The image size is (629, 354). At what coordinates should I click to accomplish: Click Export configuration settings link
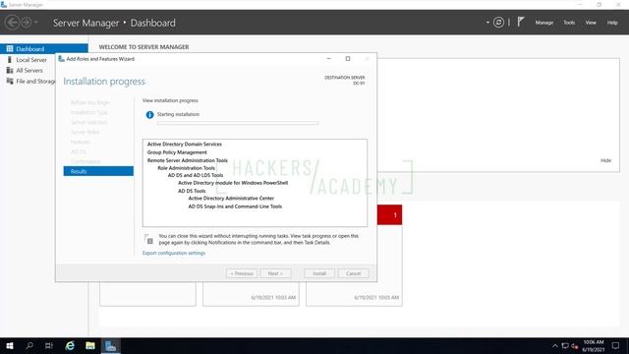[174, 253]
